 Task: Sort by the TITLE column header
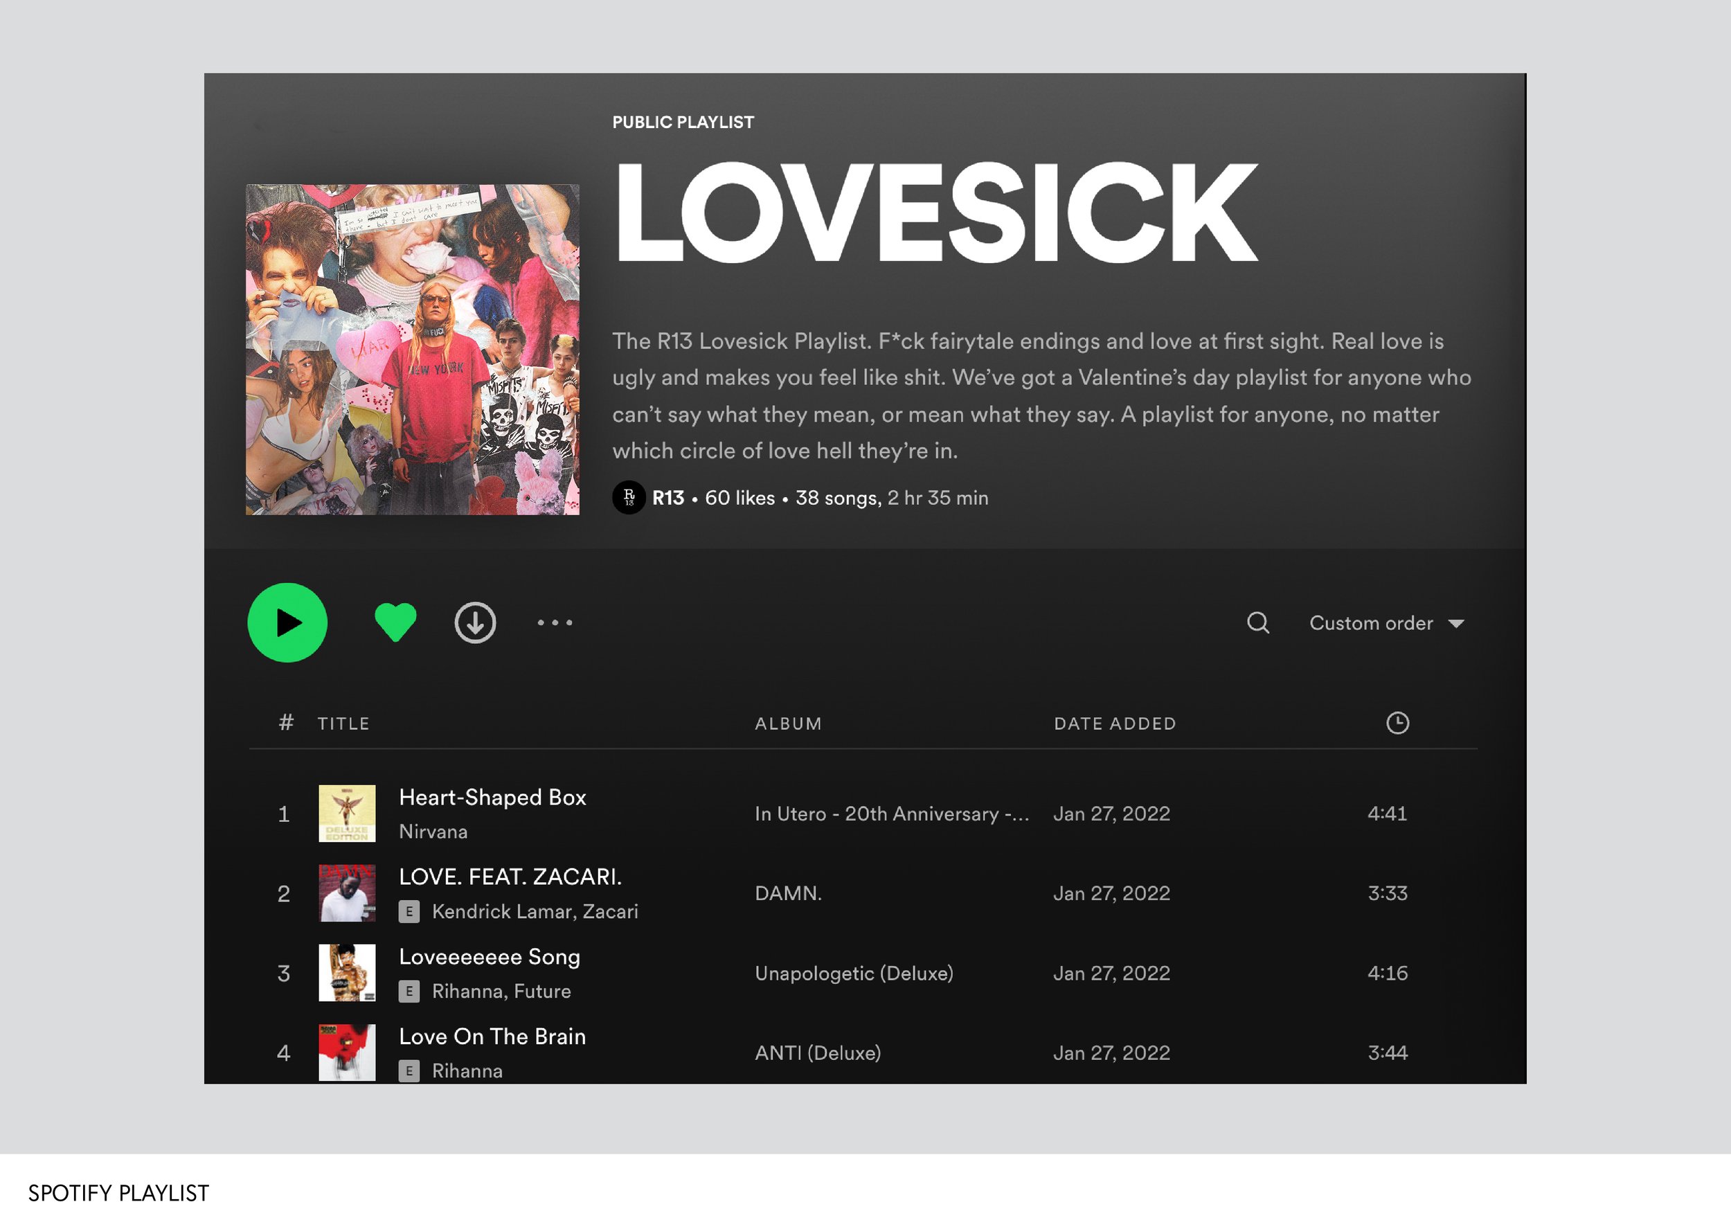tap(343, 724)
